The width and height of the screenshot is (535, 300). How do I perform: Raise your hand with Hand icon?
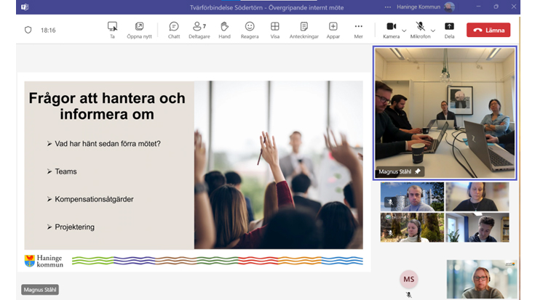pyautogui.click(x=224, y=29)
